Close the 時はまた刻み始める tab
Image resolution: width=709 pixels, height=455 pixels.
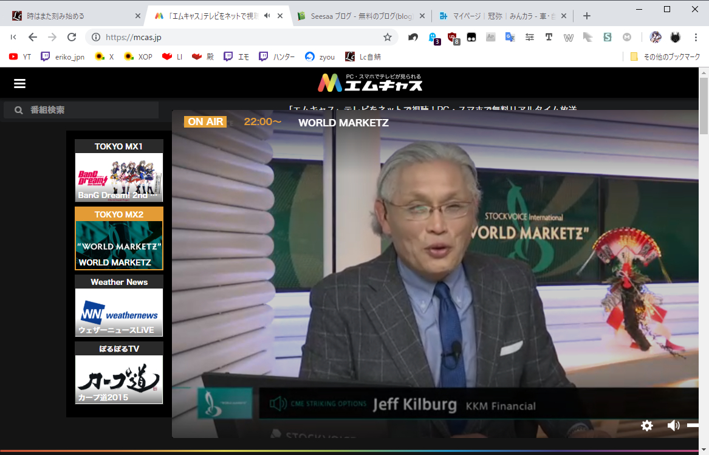pyautogui.click(x=138, y=16)
